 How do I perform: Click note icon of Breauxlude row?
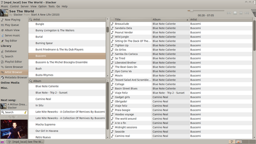tap(112, 24)
